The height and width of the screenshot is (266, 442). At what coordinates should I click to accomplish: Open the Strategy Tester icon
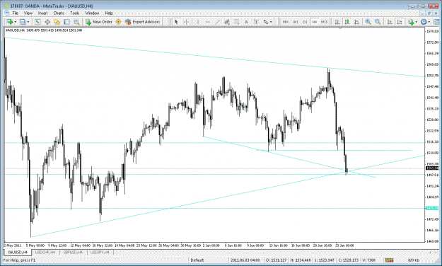(x=76, y=22)
